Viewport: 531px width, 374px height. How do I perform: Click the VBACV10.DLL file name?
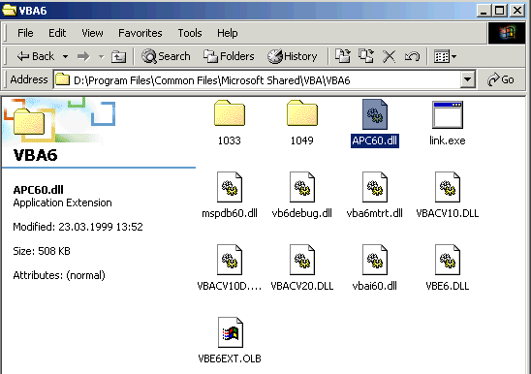(x=448, y=213)
